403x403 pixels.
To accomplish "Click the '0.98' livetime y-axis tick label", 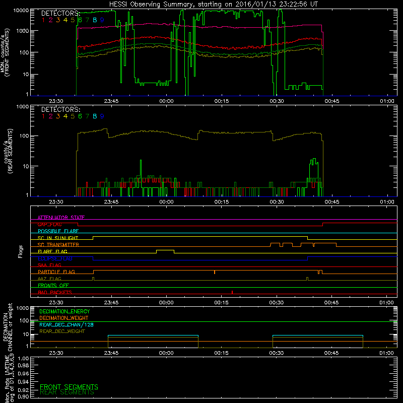I will point(23,365).
